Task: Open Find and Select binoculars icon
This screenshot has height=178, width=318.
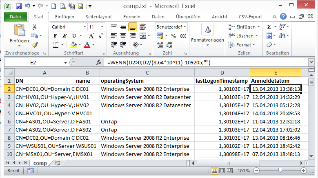Action: (282, 36)
